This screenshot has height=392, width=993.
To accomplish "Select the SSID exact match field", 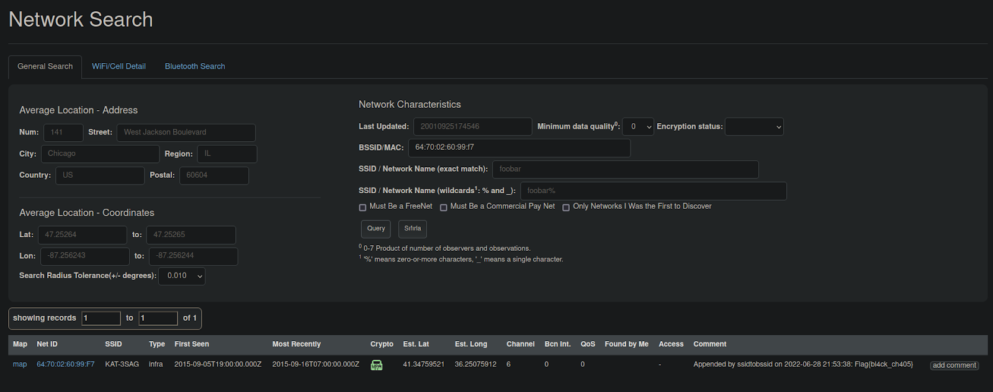I will (x=626, y=169).
